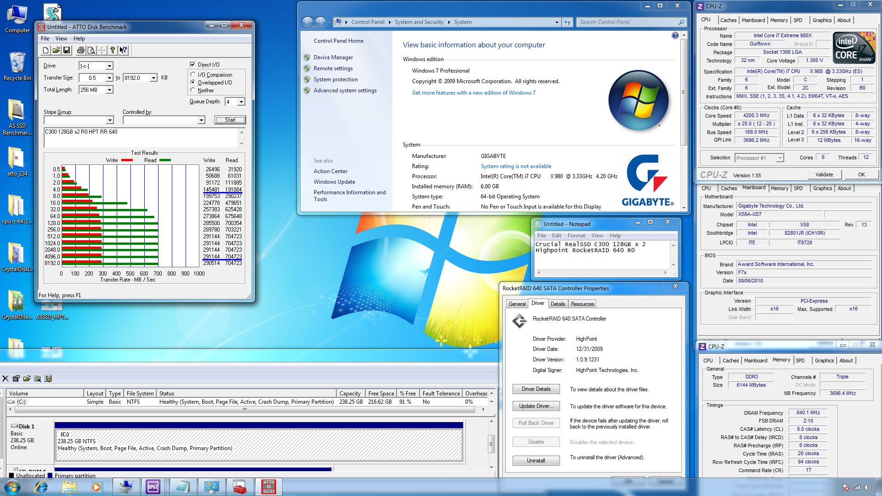Open the Queue Depth dropdown
This screenshot has width=882, height=496.
241,101
